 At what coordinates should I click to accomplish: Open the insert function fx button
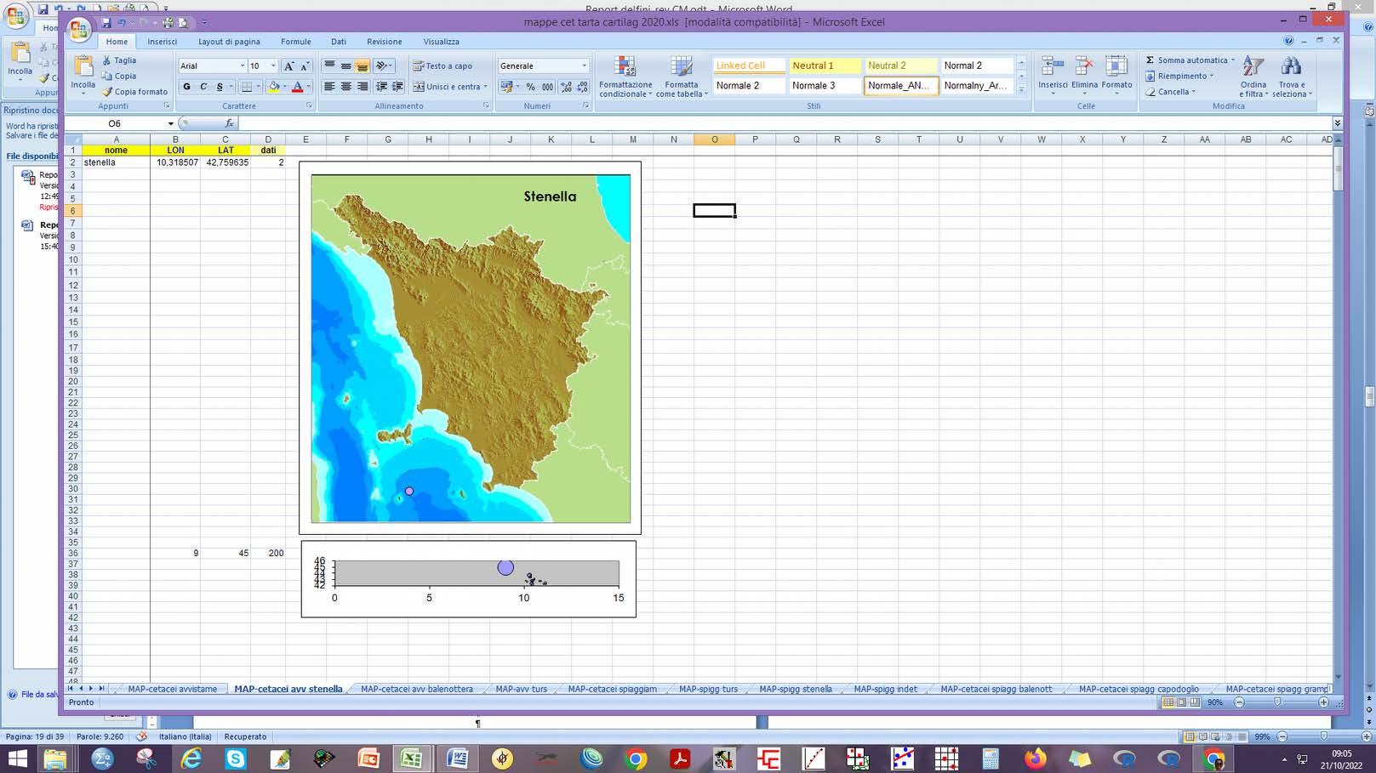229,123
